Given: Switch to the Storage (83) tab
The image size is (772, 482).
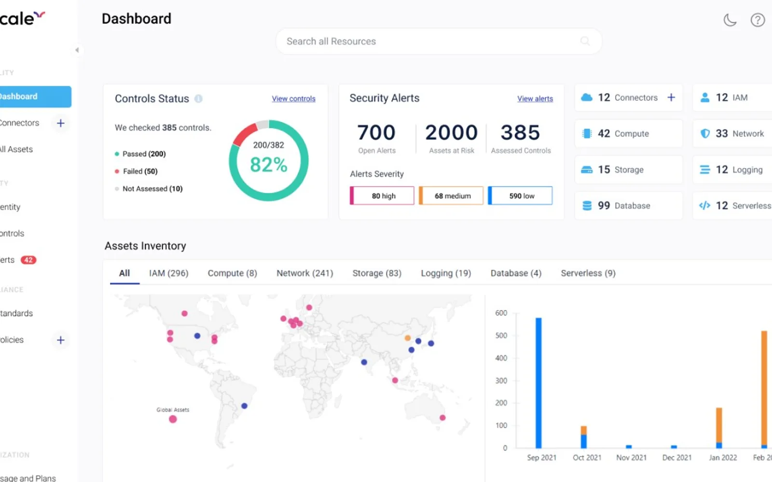Looking at the screenshot, I should [377, 273].
